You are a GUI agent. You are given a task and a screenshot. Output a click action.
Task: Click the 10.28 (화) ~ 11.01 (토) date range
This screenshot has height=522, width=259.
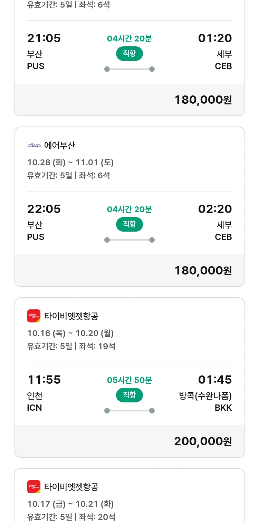70,162
